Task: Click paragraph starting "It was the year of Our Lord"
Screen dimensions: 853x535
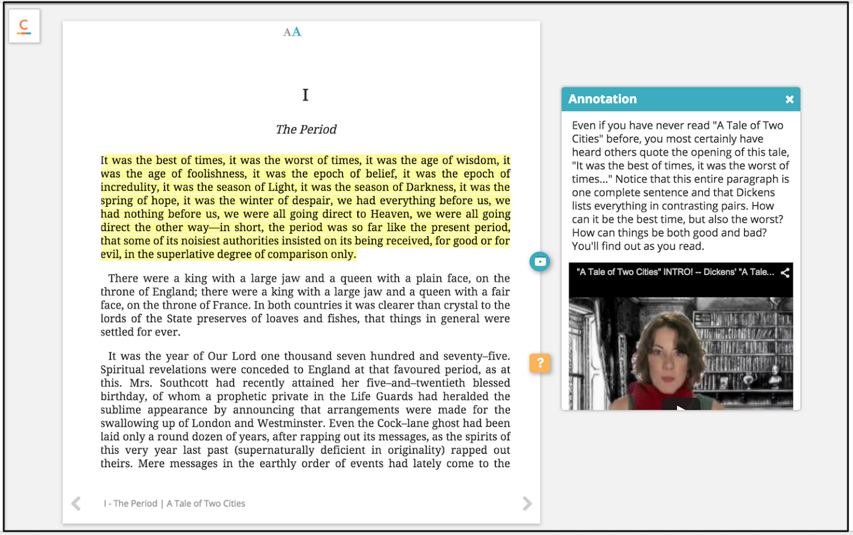Action: point(305,410)
